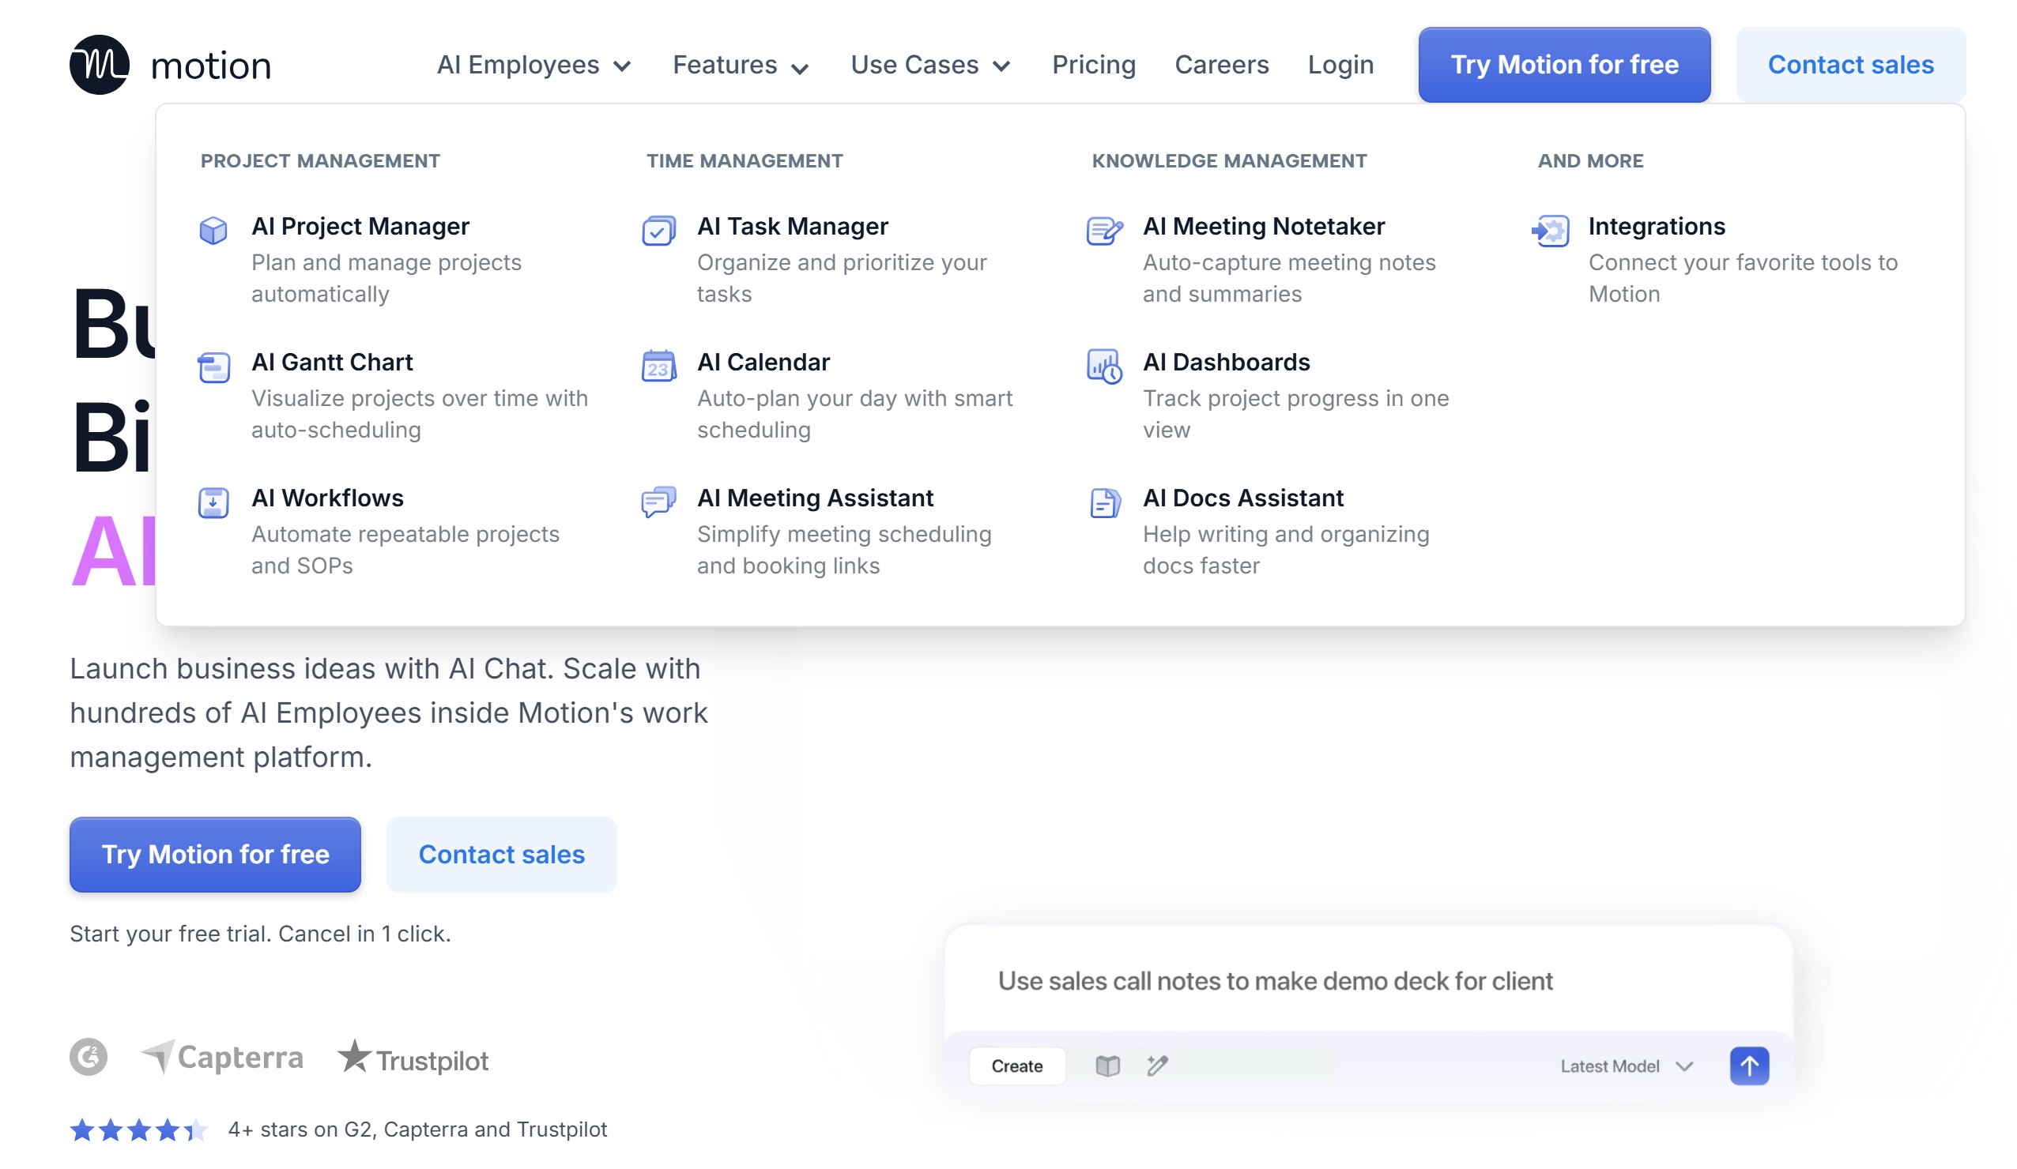Open AI Calendar feature
Image resolution: width=2017 pixels, height=1169 pixels.
click(840, 395)
